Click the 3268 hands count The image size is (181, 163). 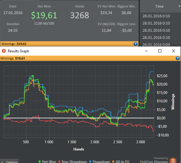(x=80, y=15)
